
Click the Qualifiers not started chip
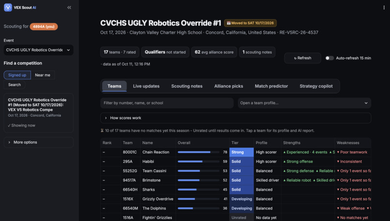tap(165, 52)
